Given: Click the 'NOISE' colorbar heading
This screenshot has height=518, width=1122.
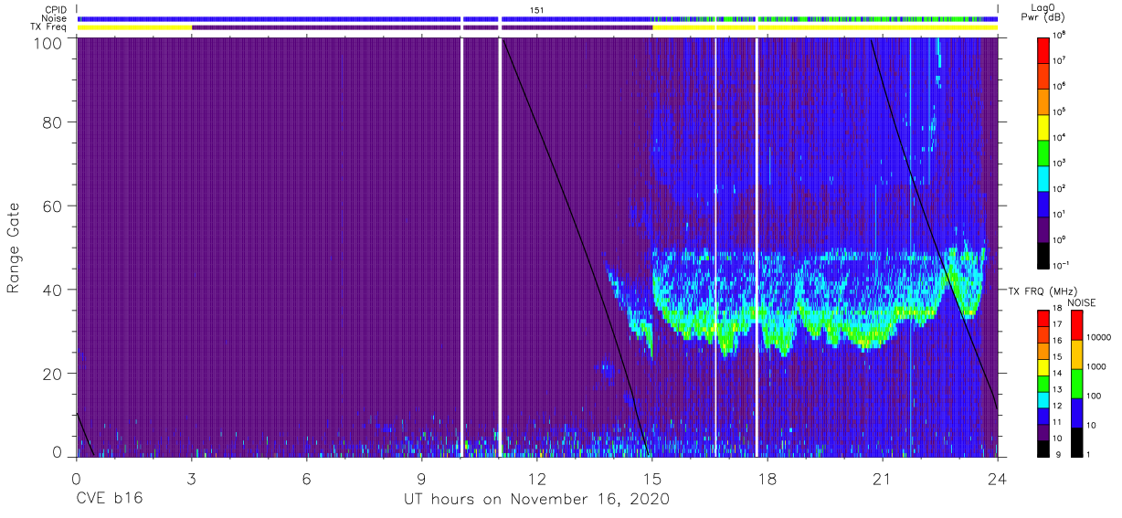Looking at the screenshot, I should point(1082,301).
